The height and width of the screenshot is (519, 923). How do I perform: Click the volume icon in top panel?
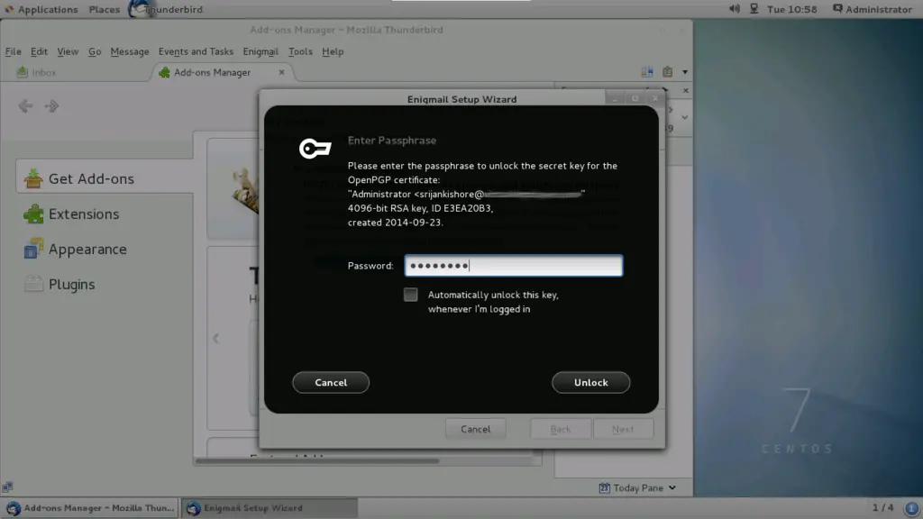pyautogui.click(x=734, y=9)
